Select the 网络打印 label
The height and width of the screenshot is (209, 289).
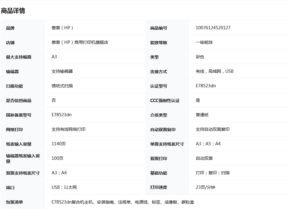14,130
